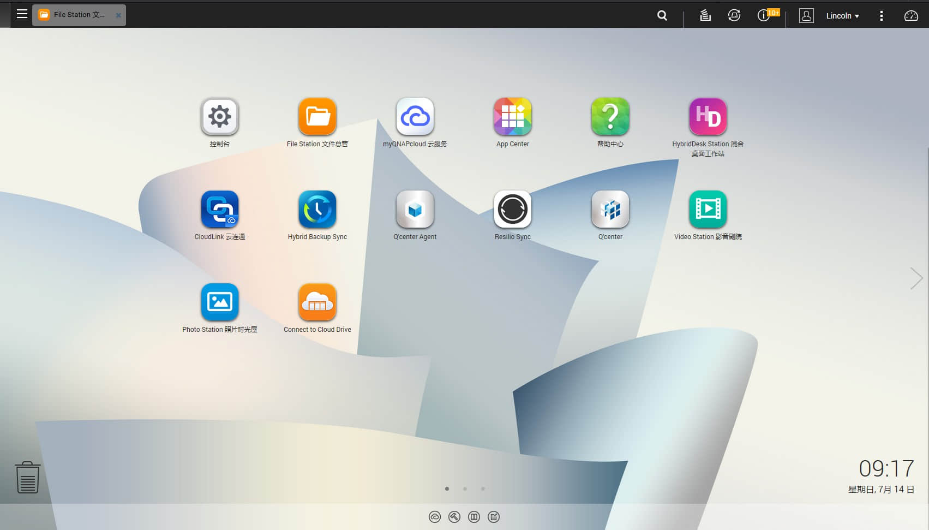Click the 09:17 desktop clock

click(886, 468)
